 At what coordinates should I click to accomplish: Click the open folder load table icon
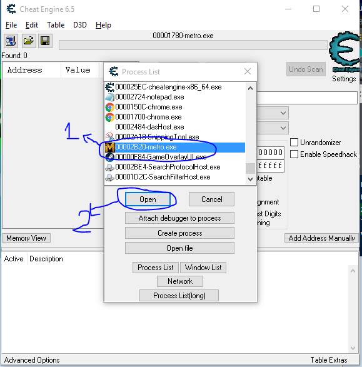[x=29, y=41]
